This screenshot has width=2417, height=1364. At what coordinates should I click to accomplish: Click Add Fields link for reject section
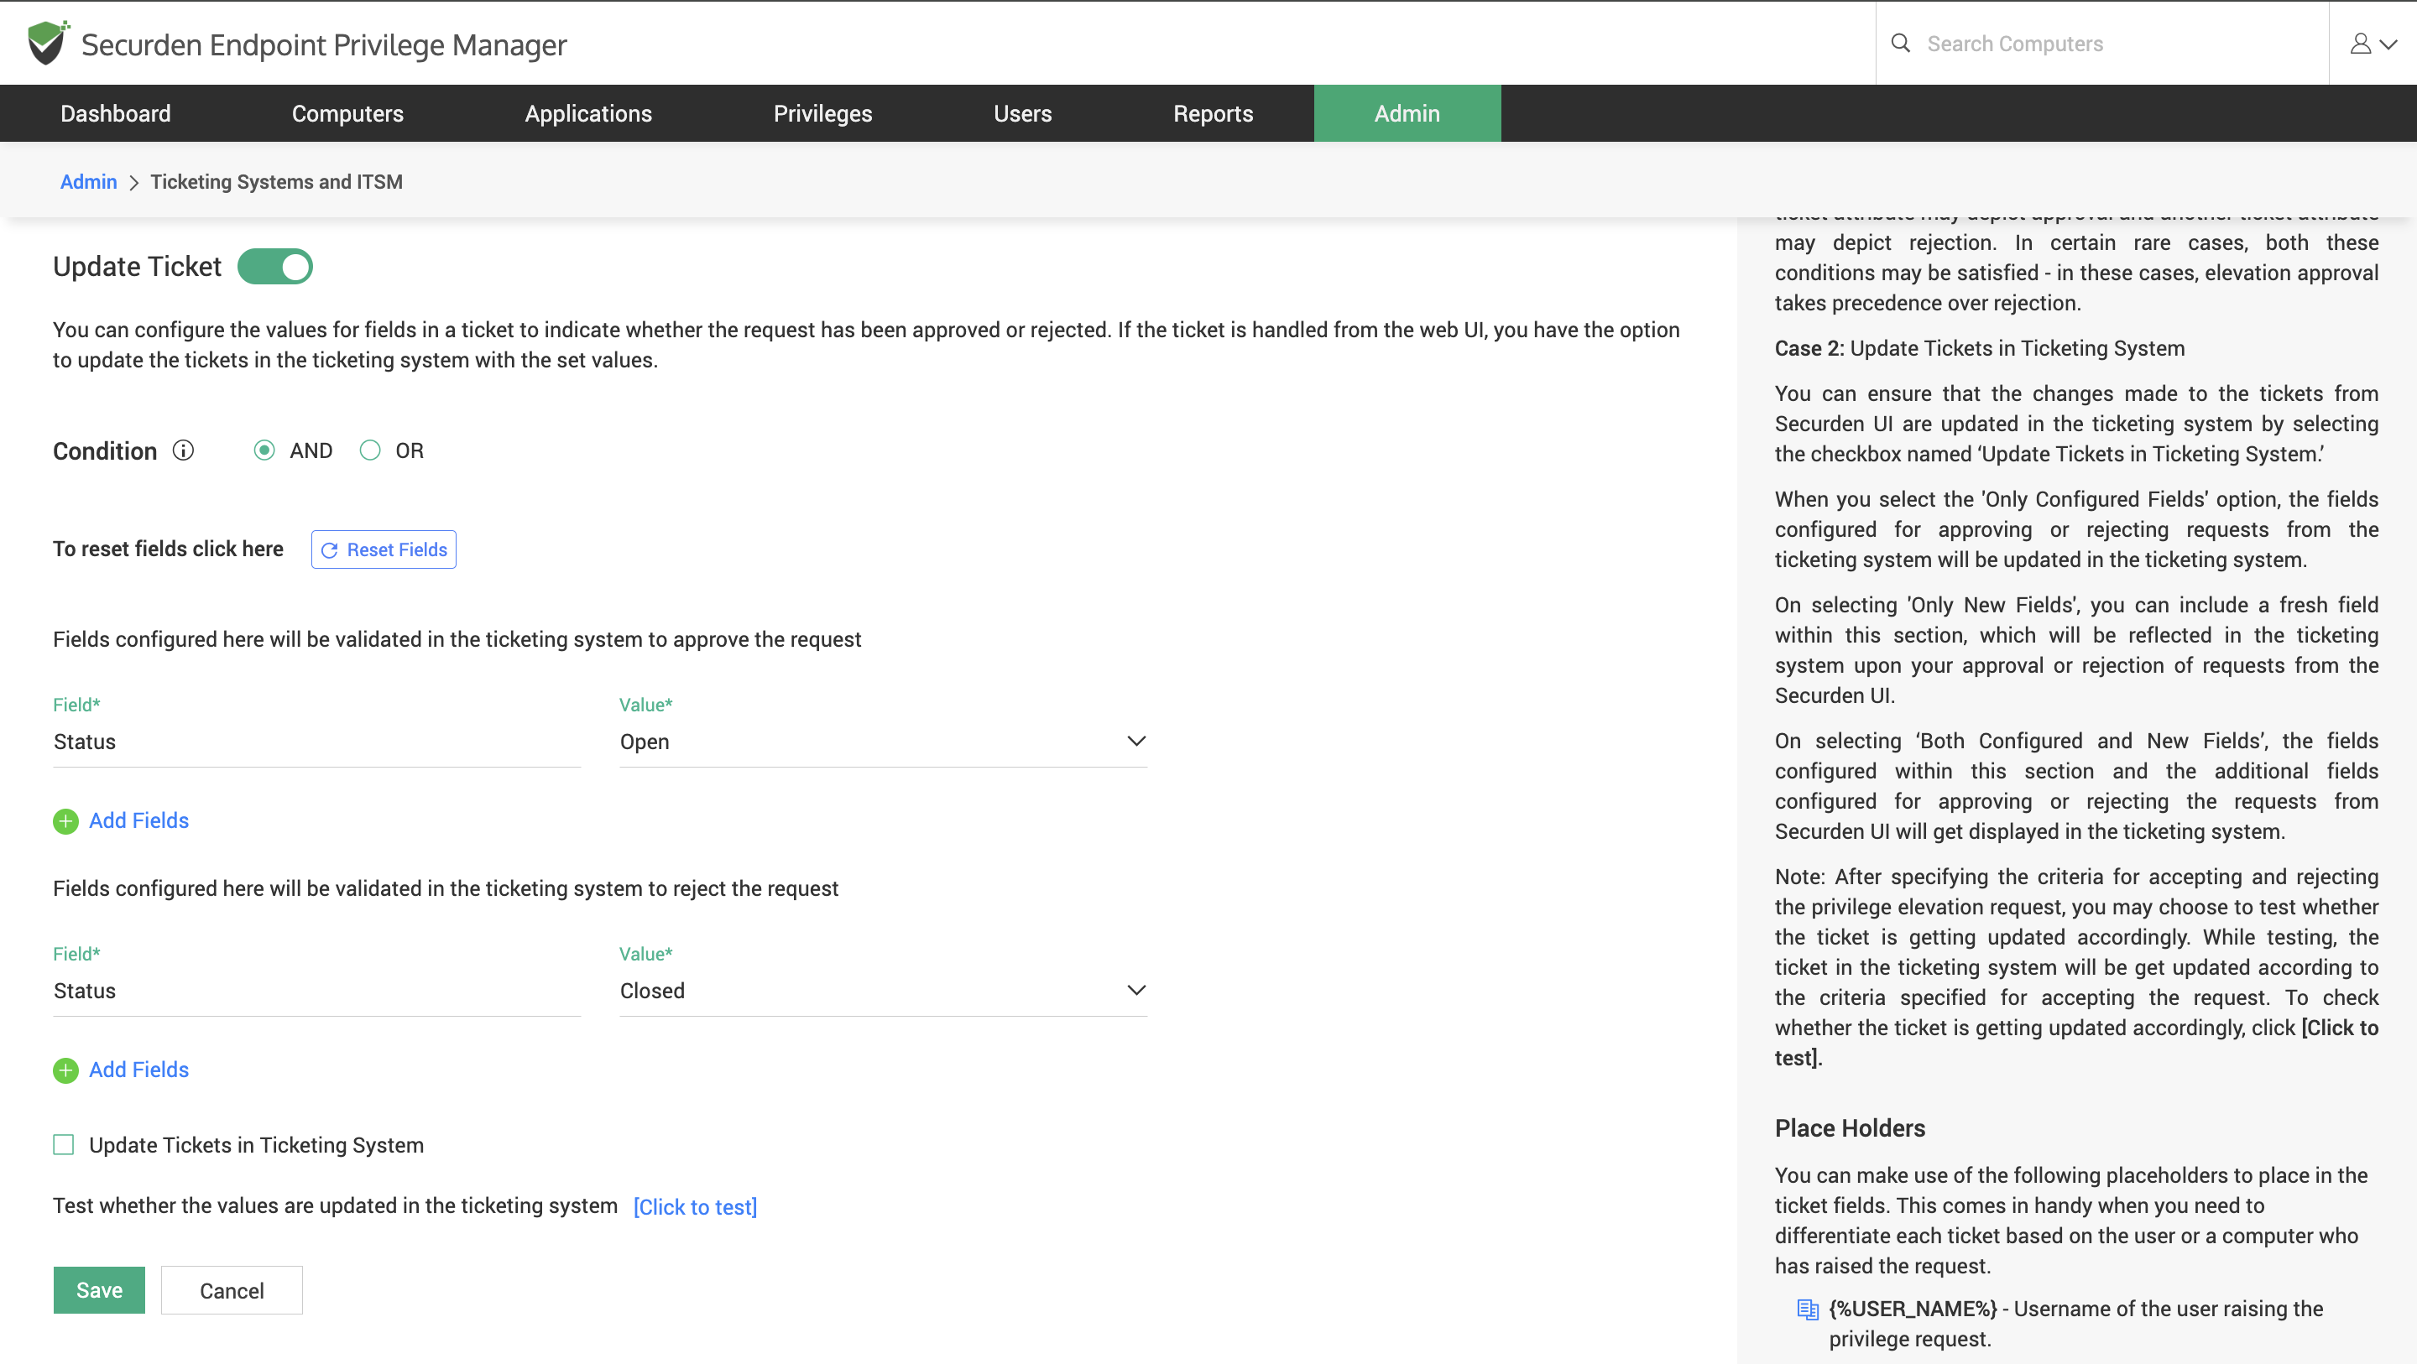(138, 1071)
